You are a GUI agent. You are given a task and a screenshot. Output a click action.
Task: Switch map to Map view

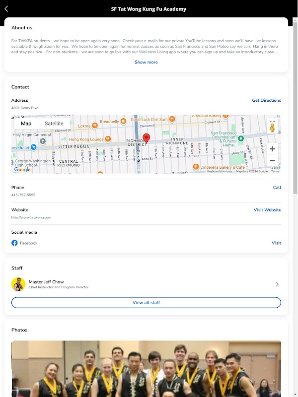pos(26,123)
